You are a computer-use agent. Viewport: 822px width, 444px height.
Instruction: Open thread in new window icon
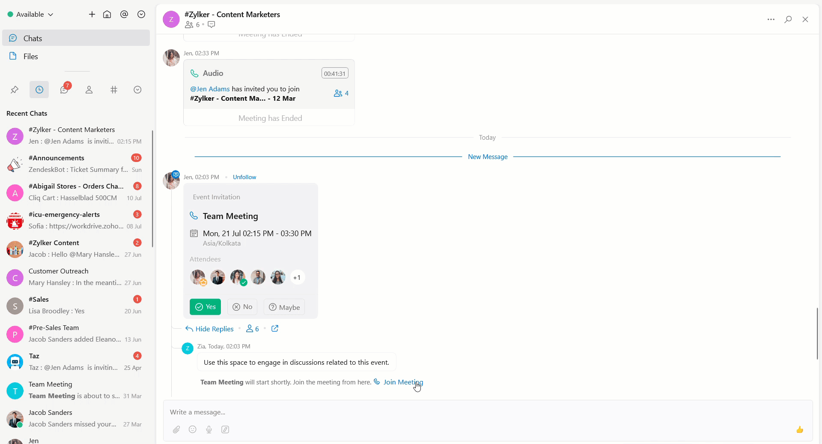coord(275,329)
